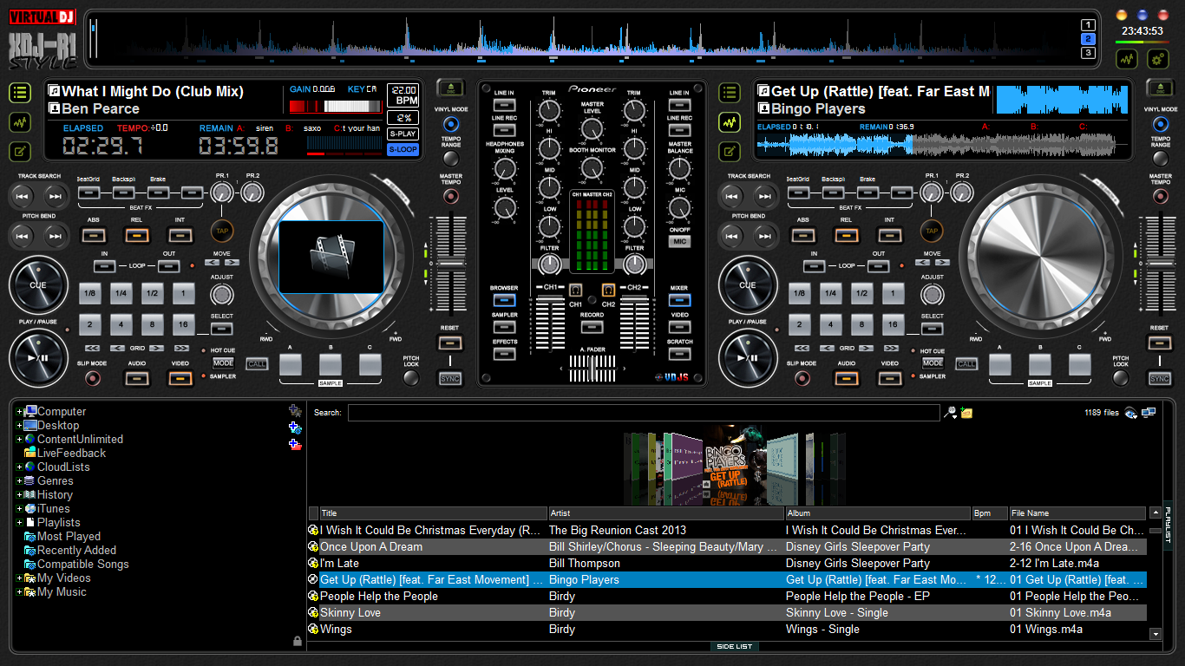Toggle the MIC on/off button

click(679, 242)
